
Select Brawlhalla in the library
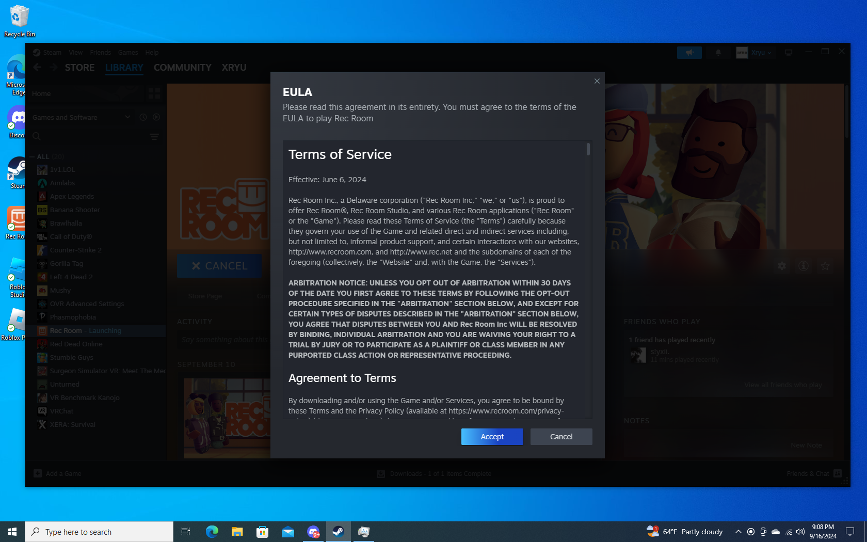pyautogui.click(x=66, y=224)
